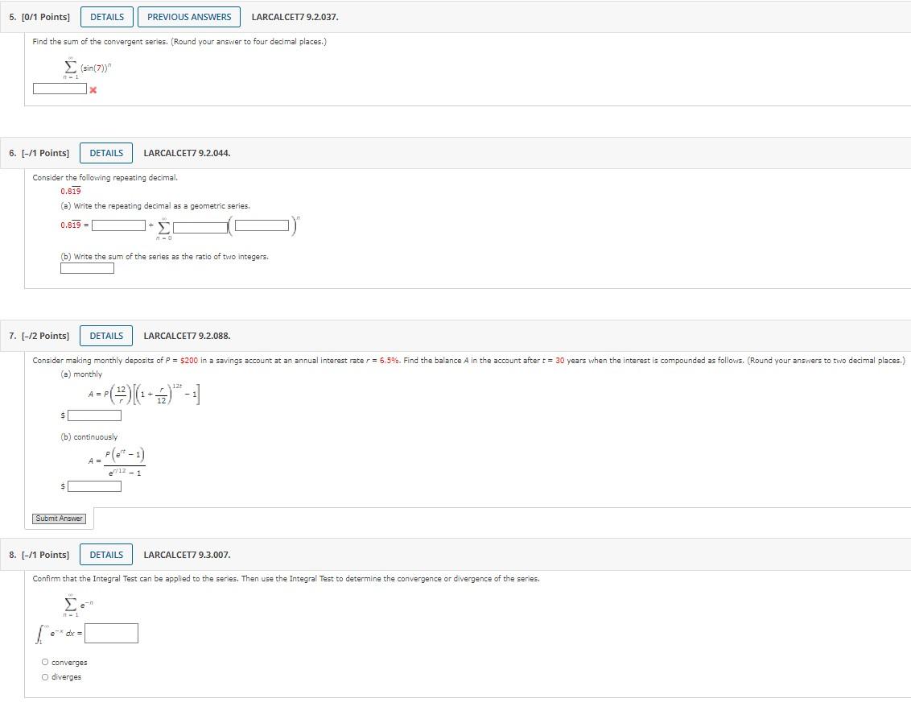Open DETAILS for question 7
This screenshot has width=911, height=715.
(x=106, y=336)
